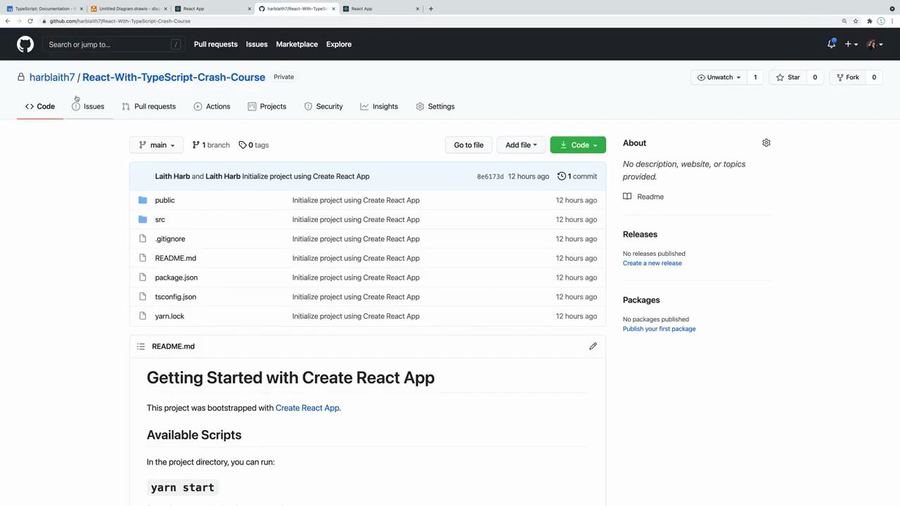
Task: Open the About settings gear
Action: [766, 143]
